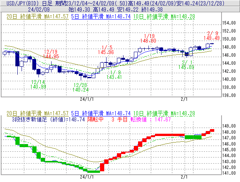Click the USD/JPY(BID) title text

coord(23,3)
